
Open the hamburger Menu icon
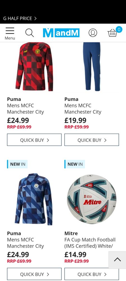point(10,33)
